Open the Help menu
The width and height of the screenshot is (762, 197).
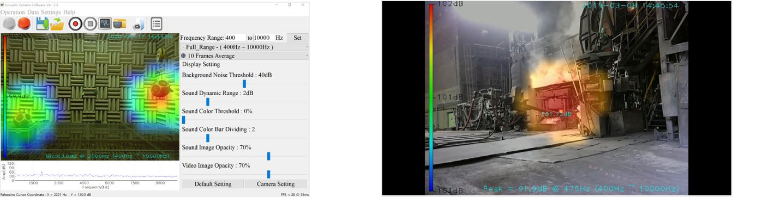coord(69,12)
